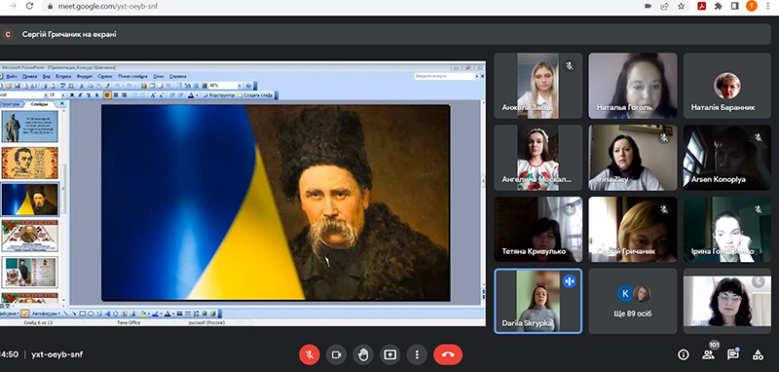This screenshot has height=372, width=779.
Task: Open the chat panel icon
Action: [x=733, y=354]
